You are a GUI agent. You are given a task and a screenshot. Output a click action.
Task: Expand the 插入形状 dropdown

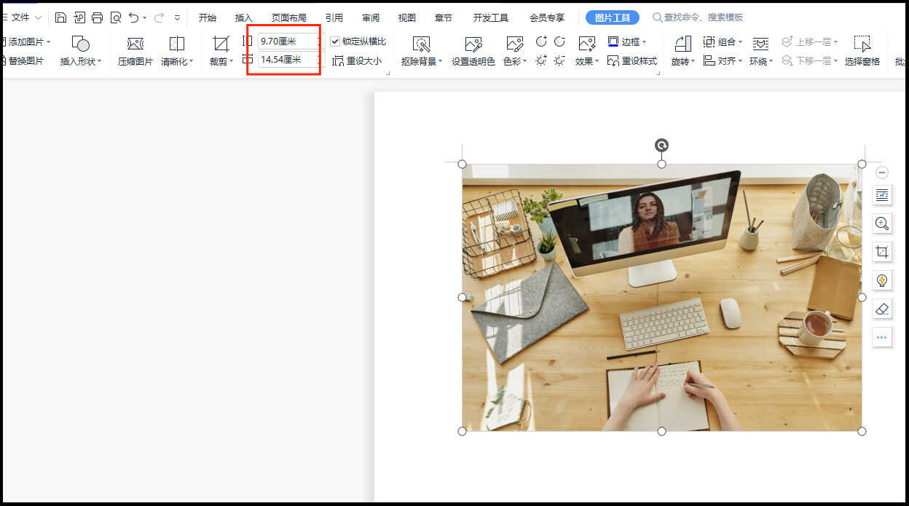99,62
